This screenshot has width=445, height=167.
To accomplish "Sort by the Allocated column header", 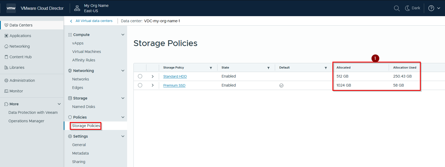I will [x=344, y=67].
